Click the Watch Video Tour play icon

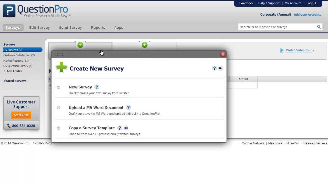tap(282, 50)
